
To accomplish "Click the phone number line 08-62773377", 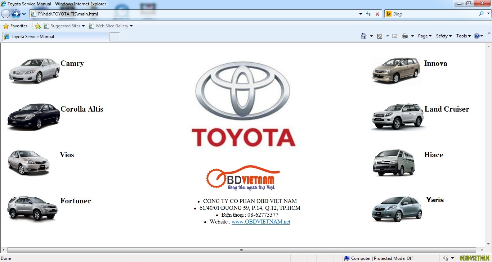I will (x=250, y=215).
